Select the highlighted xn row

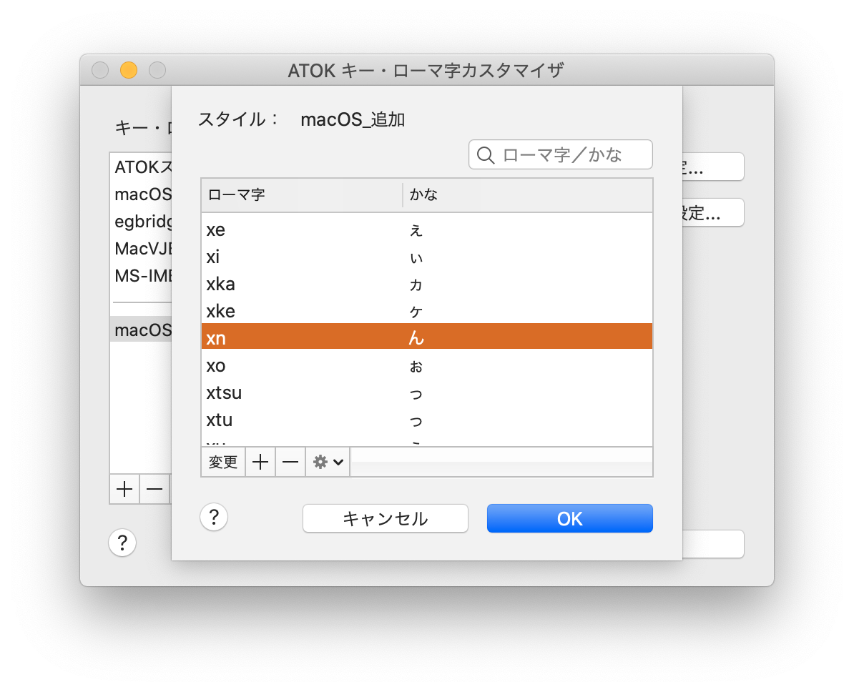point(427,337)
